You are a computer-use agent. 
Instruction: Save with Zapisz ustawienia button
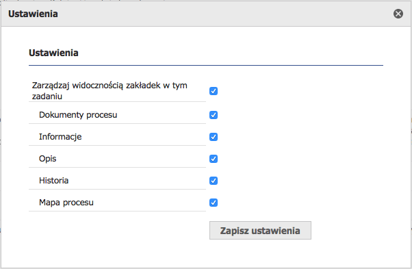pyautogui.click(x=260, y=231)
